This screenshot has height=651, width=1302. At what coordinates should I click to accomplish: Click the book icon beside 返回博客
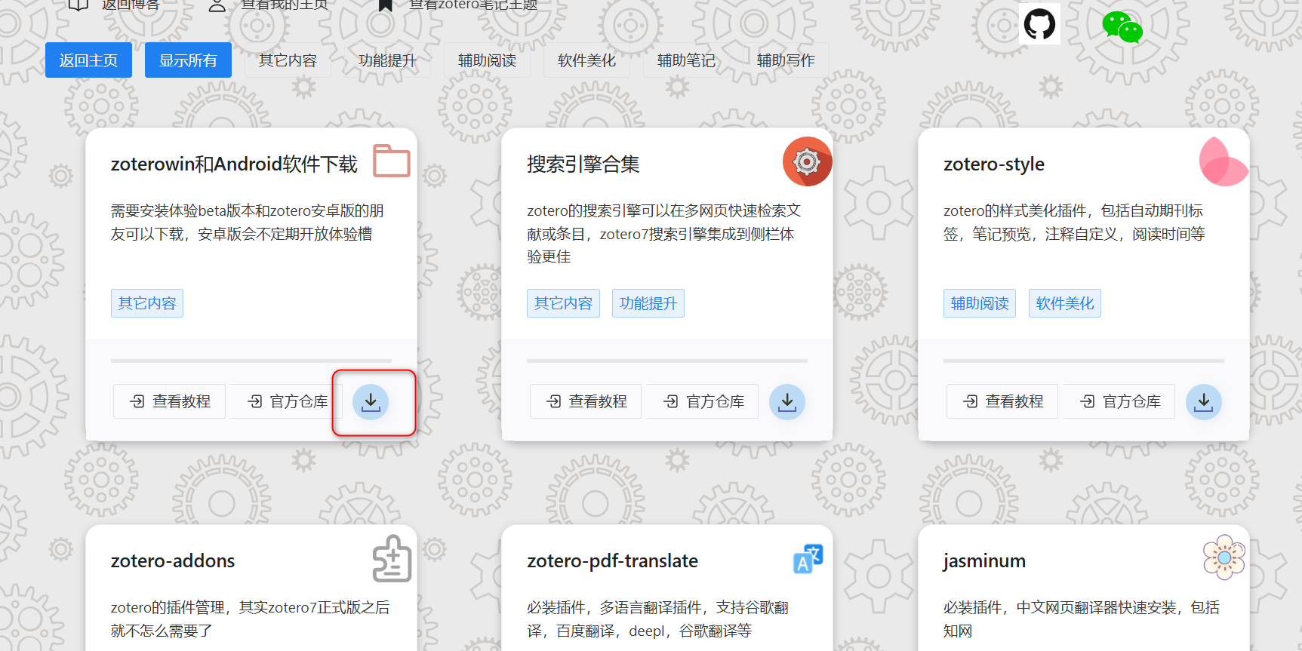pyautogui.click(x=78, y=5)
